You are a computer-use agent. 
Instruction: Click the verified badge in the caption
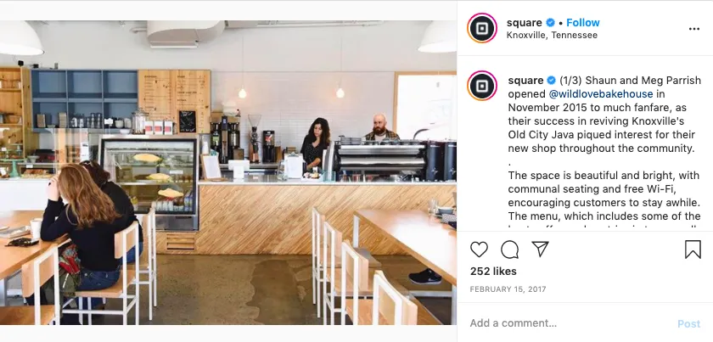(551, 81)
